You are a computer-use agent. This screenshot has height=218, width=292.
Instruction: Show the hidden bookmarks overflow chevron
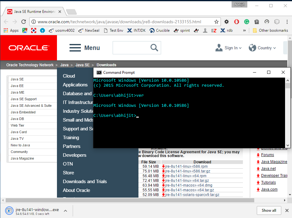(x=244, y=30)
